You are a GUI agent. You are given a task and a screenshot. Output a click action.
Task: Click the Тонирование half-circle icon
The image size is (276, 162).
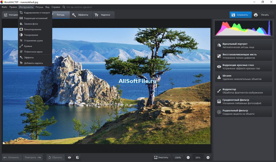[x=21, y=35]
